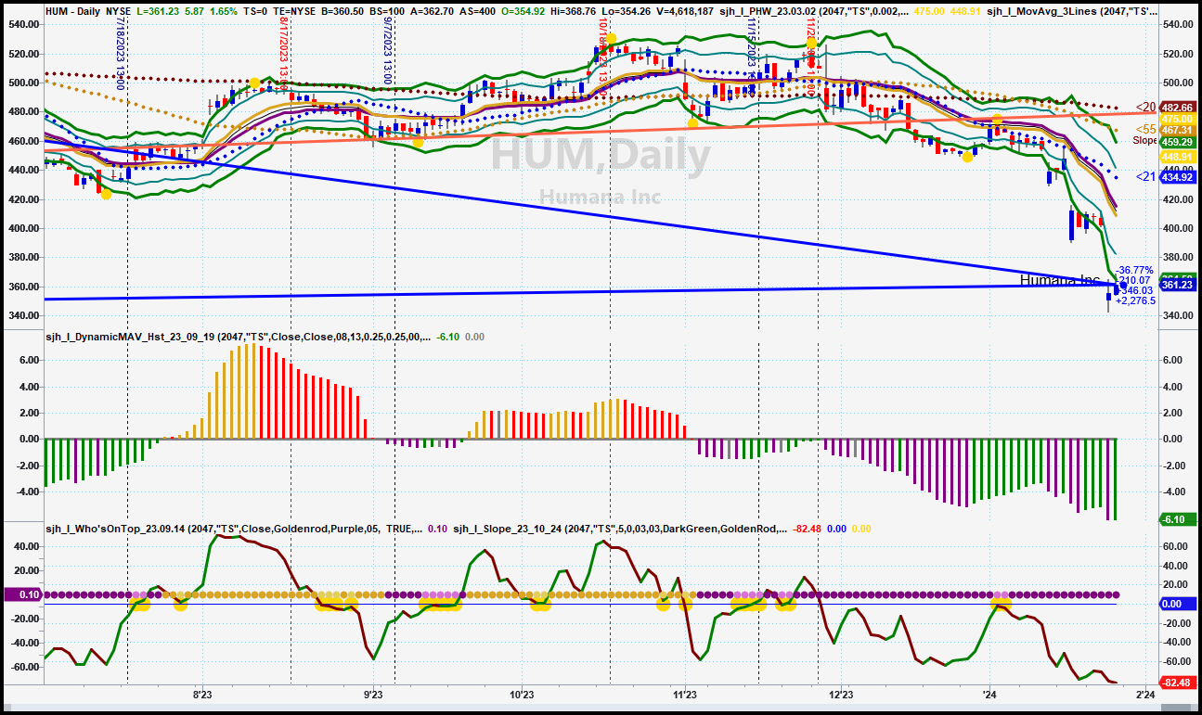Viewport: 1202px width, 715px height.
Task: Select the <20 moving average label
Action: (x=1145, y=108)
